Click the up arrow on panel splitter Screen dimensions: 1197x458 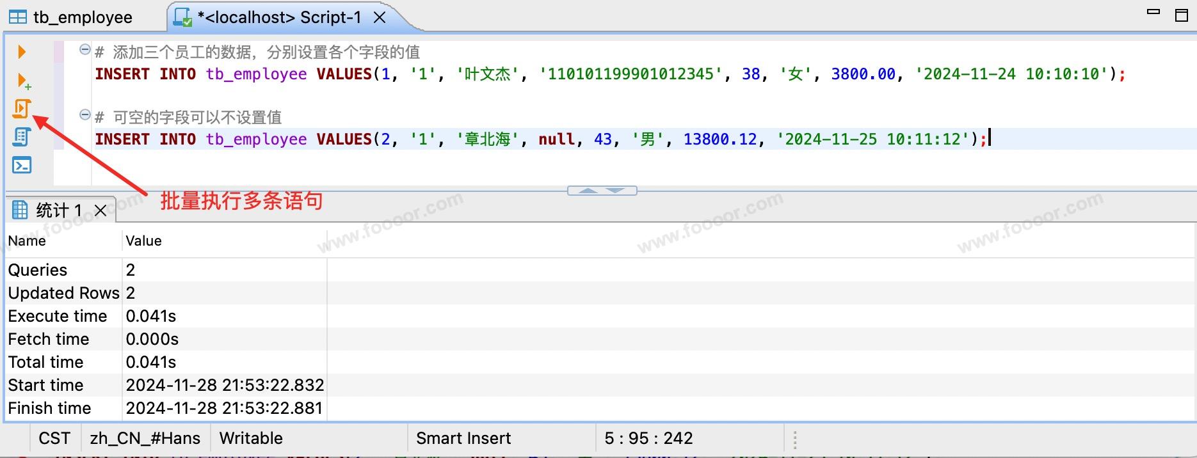coord(588,191)
